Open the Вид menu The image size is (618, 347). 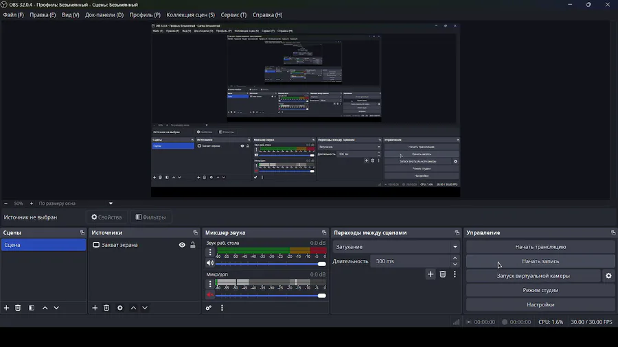tap(71, 15)
